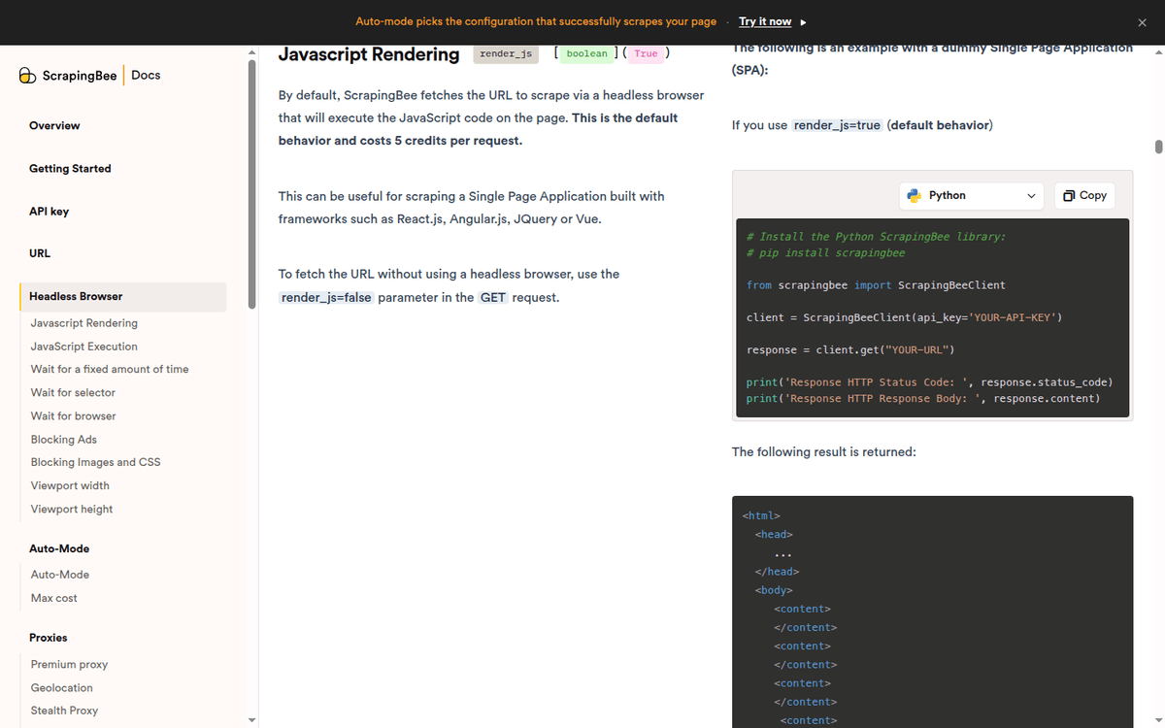The image size is (1165, 728).
Task: Click the boolean type tag
Action: (x=587, y=54)
